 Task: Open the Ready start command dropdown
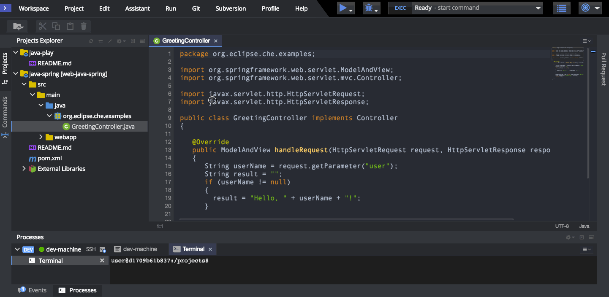537,8
